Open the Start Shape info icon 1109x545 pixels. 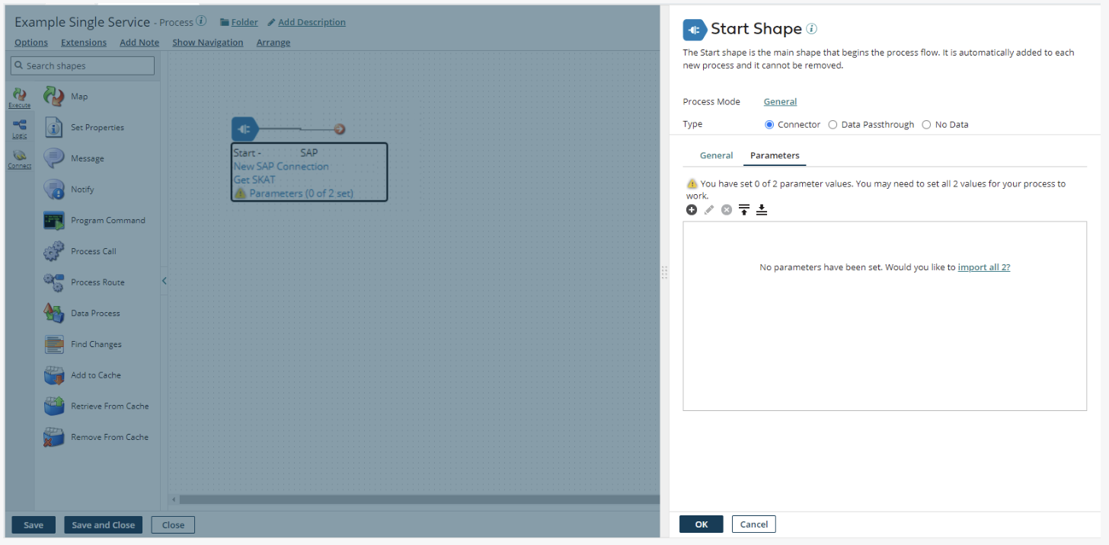[812, 29]
